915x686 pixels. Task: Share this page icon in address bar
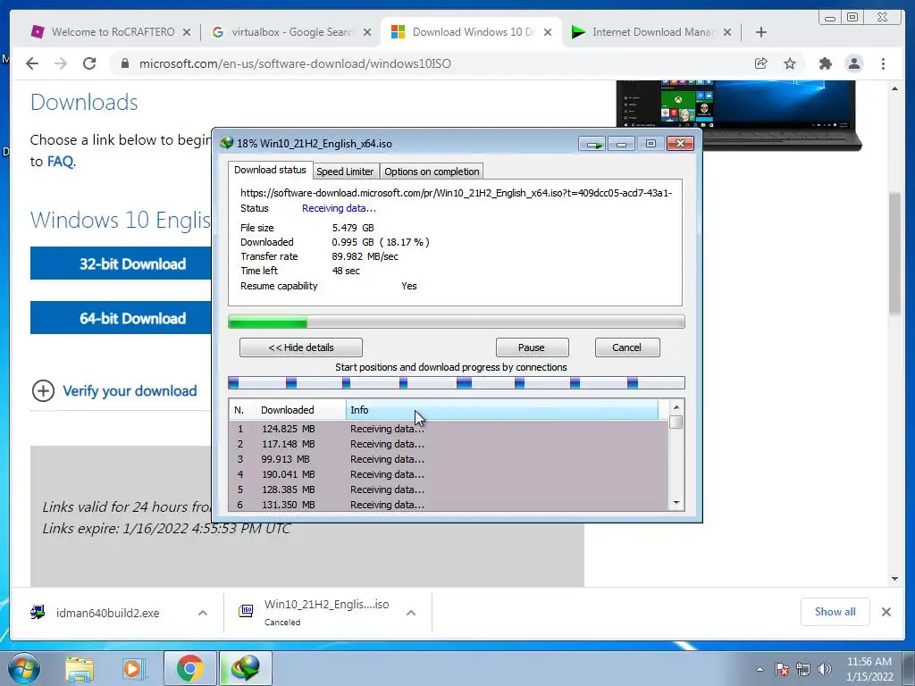coord(761,63)
